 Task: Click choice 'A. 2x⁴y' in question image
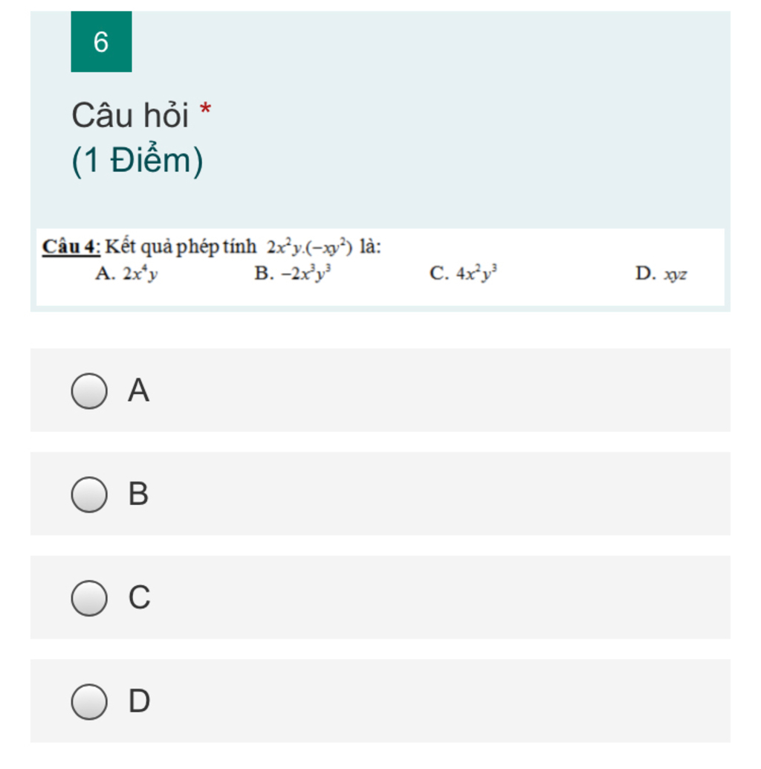(x=126, y=273)
